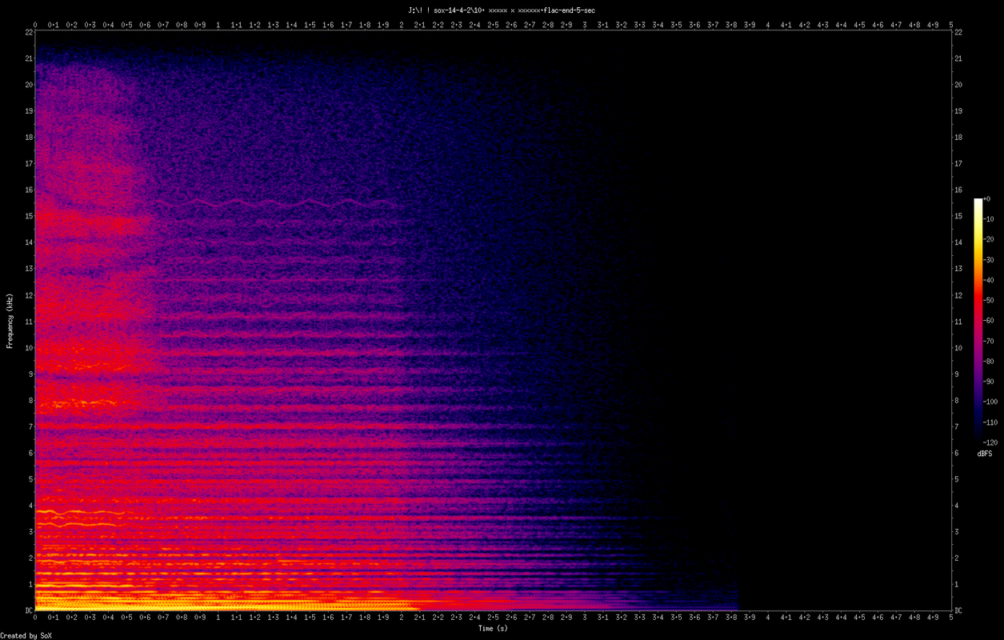This screenshot has width=1004, height=640.
Task: Click "22" on the left frequency axis
Action: click(29, 32)
